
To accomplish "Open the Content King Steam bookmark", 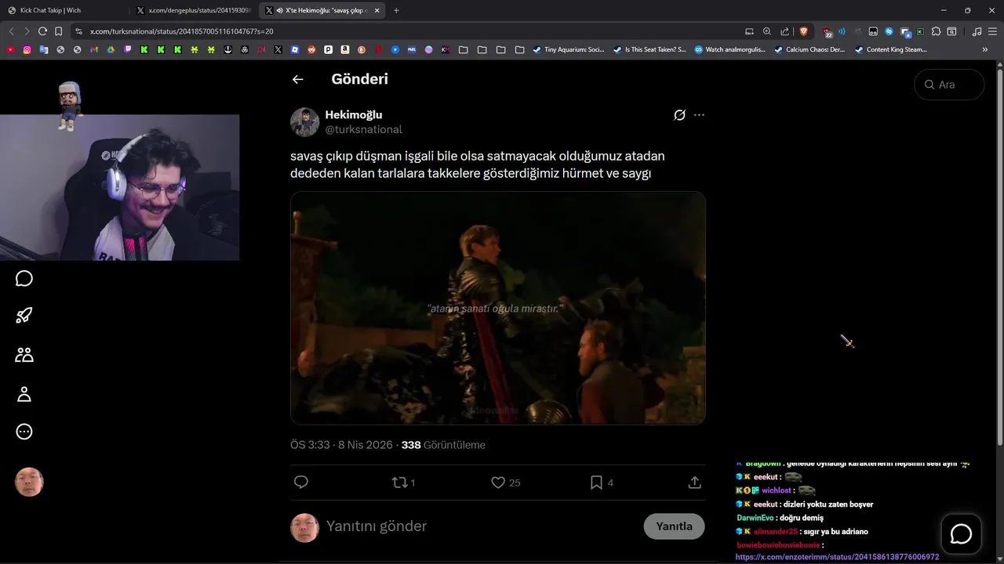I will coord(890,49).
